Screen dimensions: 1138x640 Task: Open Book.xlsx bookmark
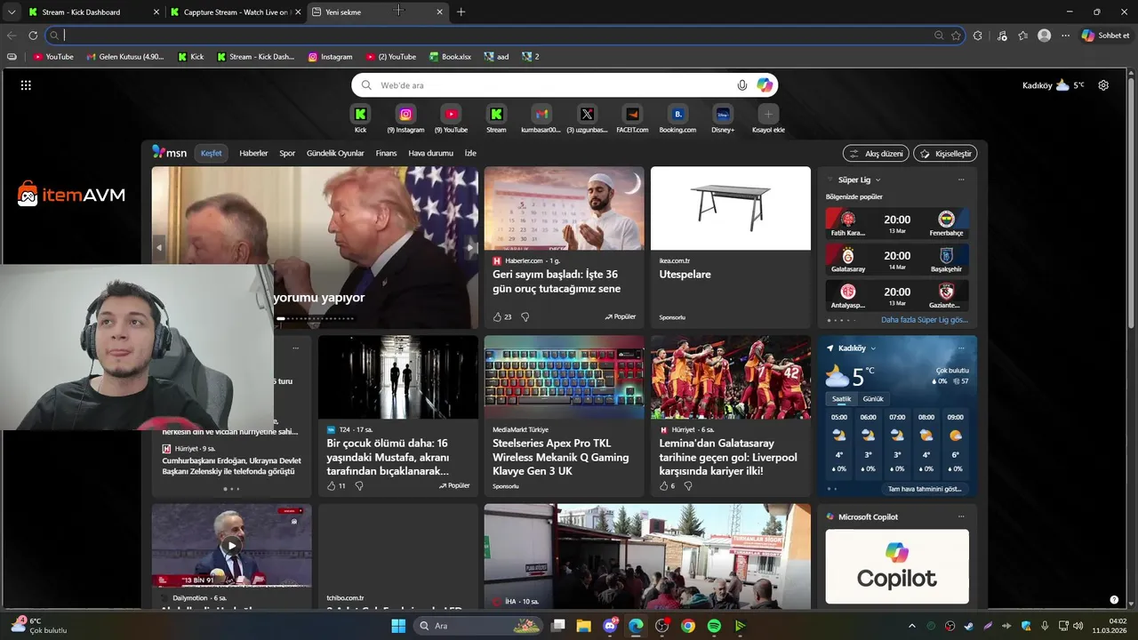click(x=451, y=57)
